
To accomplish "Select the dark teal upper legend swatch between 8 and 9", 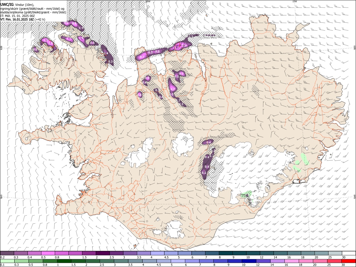I will point(225,253).
